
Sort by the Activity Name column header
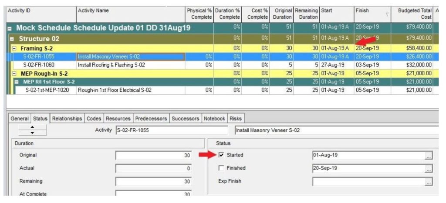tap(131, 14)
